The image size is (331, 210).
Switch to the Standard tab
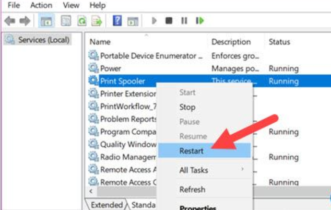pyautogui.click(x=144, y=205)
